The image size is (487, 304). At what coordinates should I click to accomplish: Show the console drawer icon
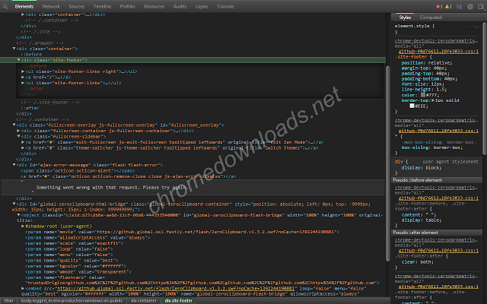pos(459,6)
